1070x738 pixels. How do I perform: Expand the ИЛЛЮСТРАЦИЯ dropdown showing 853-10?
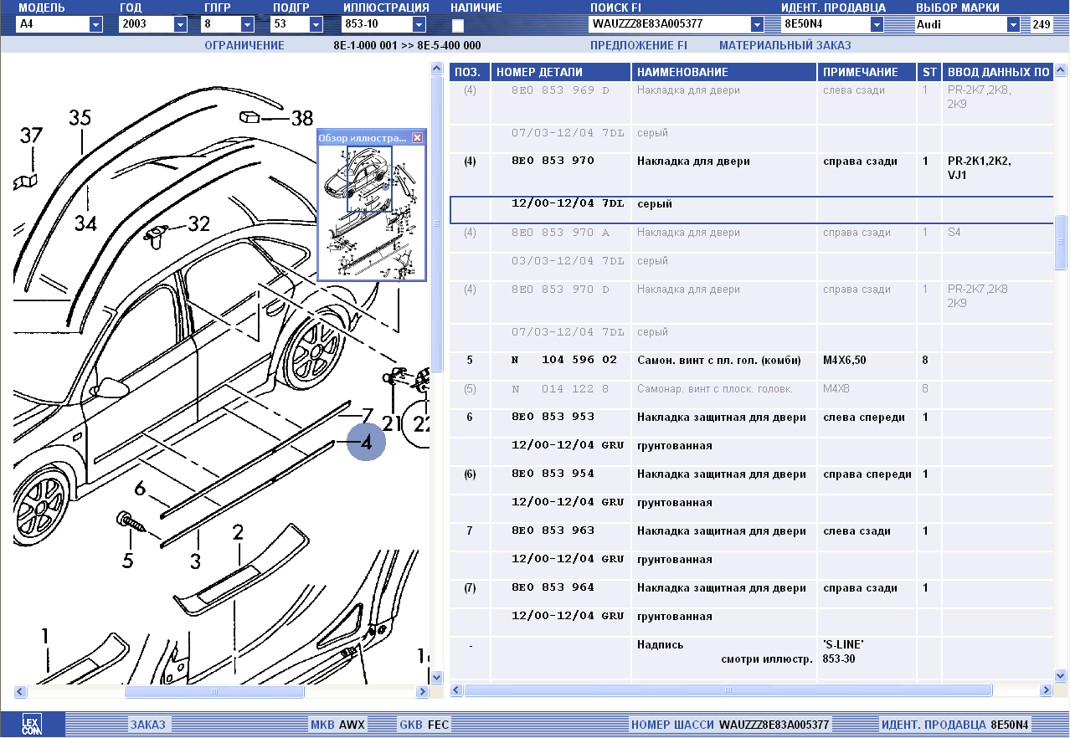[x=419, y=25]
